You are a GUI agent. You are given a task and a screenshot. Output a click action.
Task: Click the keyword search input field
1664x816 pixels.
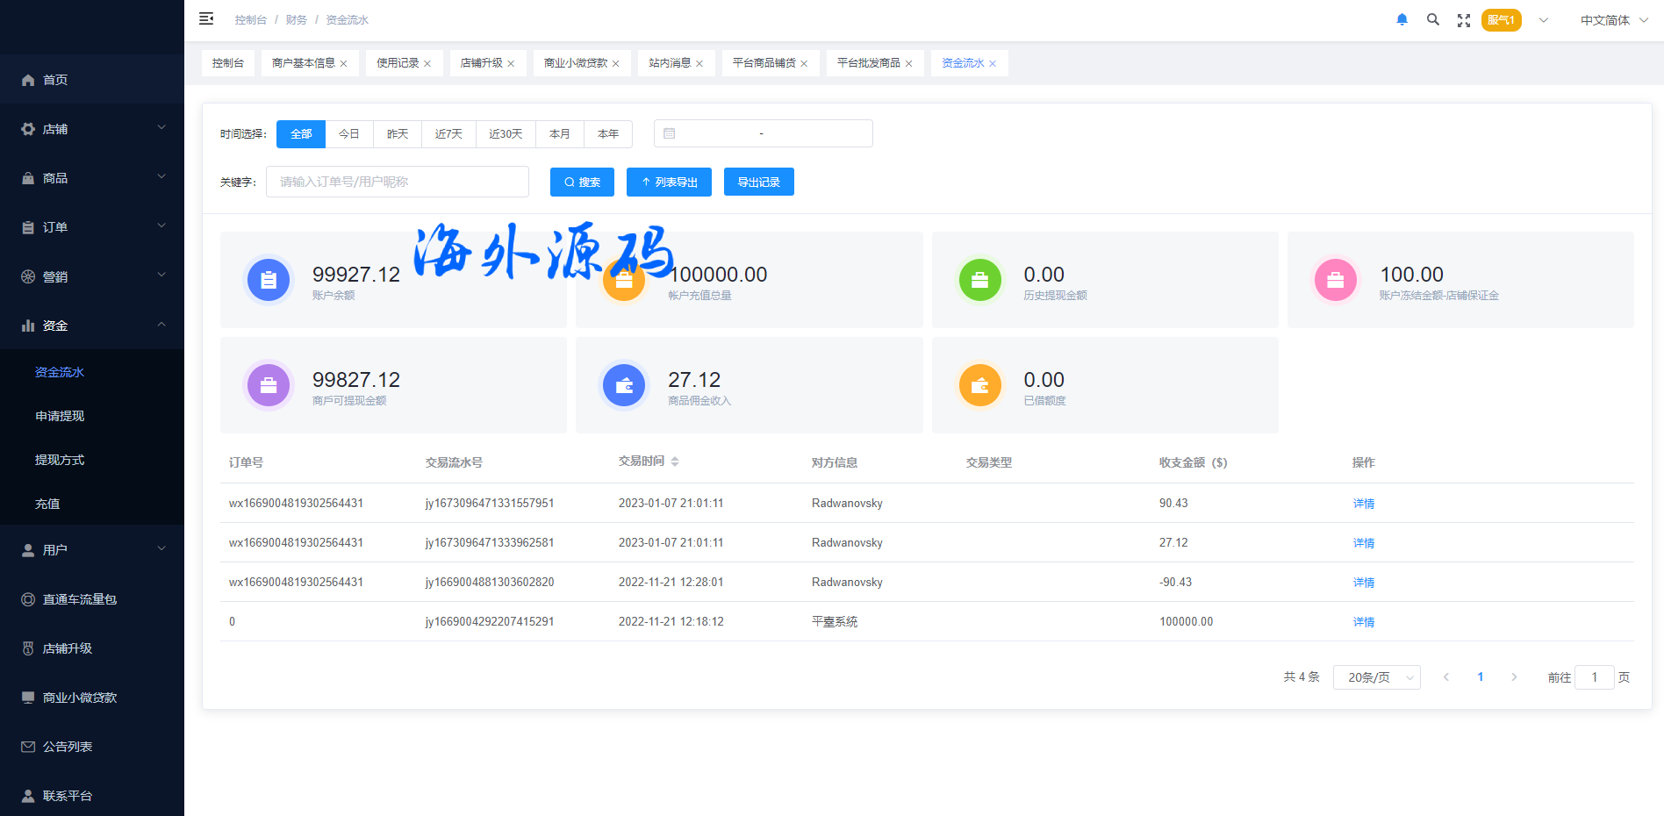[x=398, y=182]
